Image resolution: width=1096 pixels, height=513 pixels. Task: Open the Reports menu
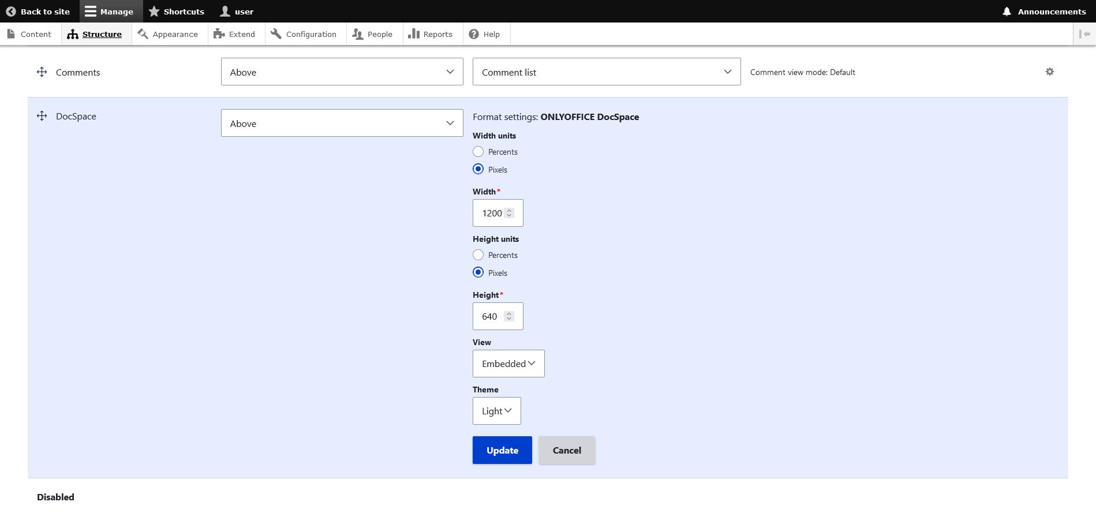(x=432, y=34)
